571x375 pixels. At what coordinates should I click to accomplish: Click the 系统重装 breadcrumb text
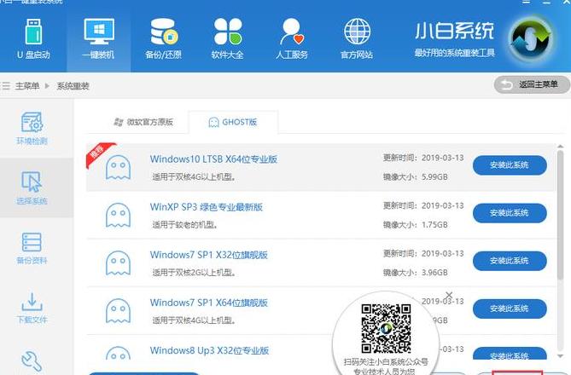[73, 86]
